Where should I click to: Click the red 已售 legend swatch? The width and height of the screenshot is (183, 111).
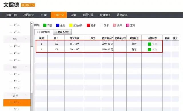88,25
